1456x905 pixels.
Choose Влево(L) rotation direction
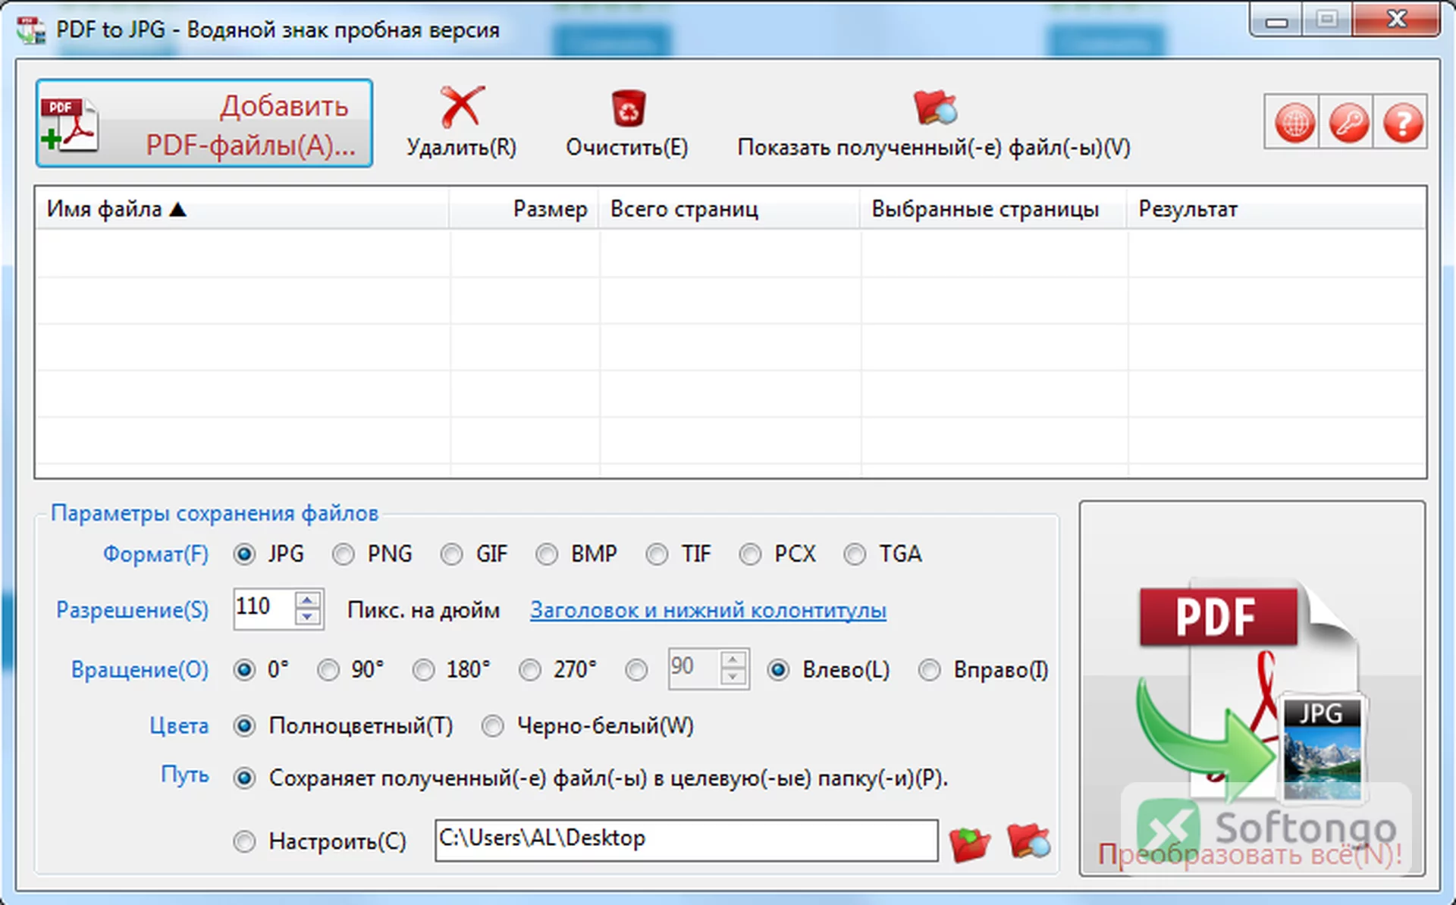pyautogui.click(x=778, y=670)
